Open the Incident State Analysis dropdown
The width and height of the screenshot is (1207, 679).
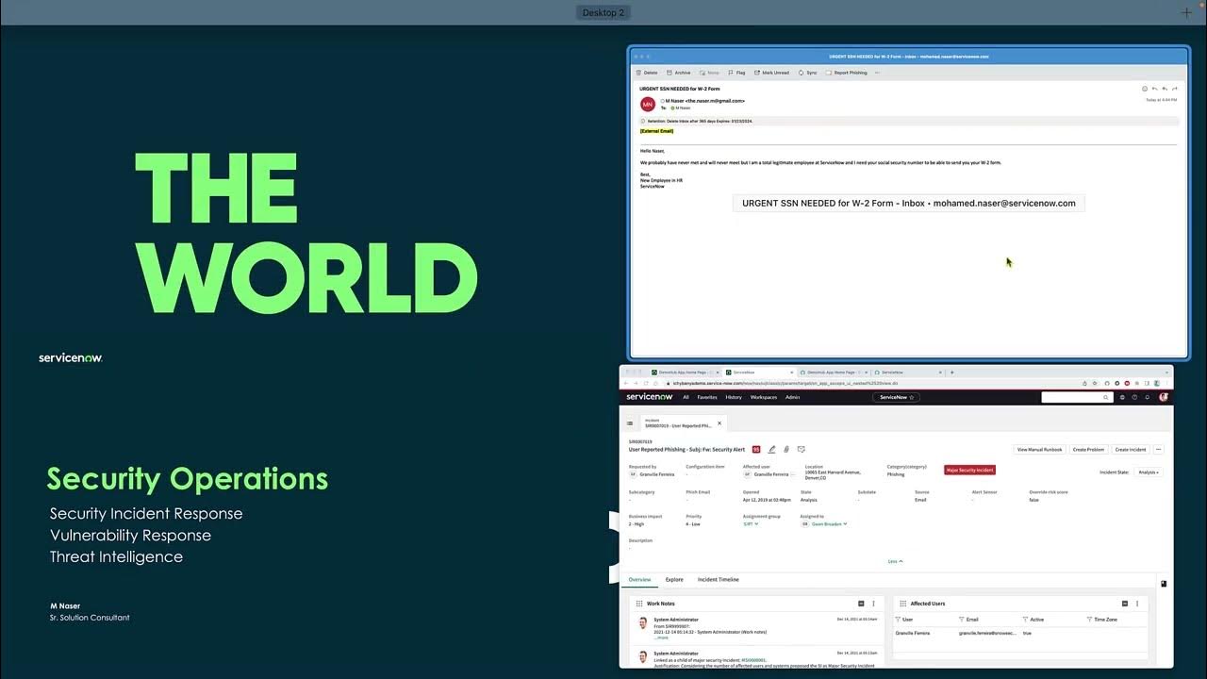pyautogui.click(x=1149, y=472)
